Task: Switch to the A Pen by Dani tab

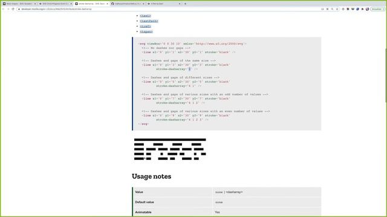Action: click(x=164, y=4)
